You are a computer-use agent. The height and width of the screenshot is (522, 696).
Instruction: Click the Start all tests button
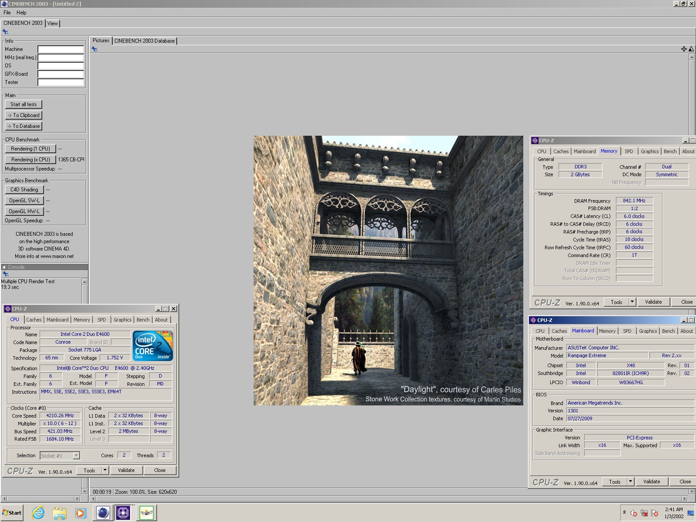[23, 104]
